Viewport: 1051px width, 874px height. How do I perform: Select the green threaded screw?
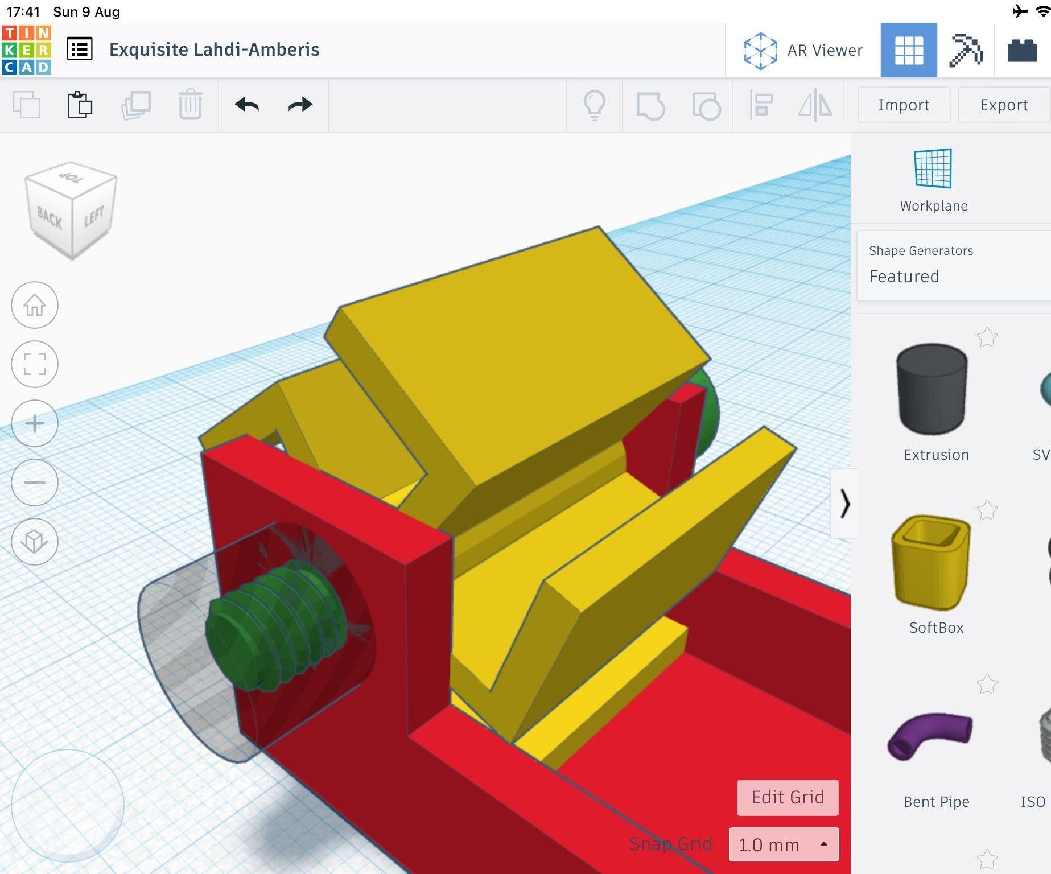click(x=276, y=626)
